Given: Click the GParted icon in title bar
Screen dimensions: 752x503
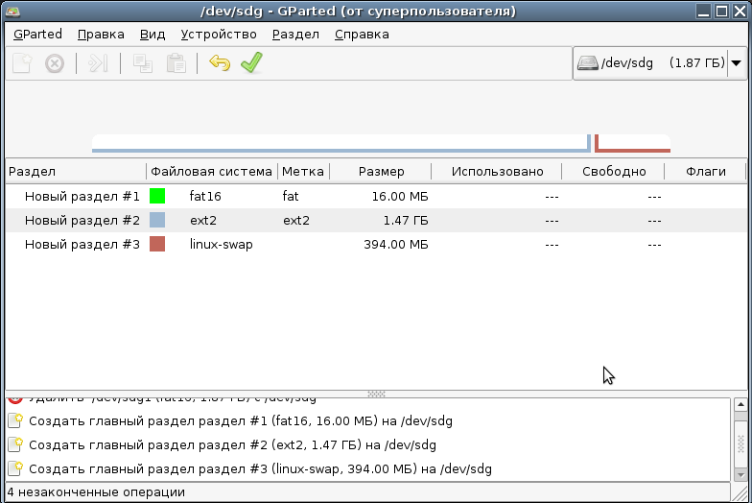Looking at the screenshot, I should [12, 11].
